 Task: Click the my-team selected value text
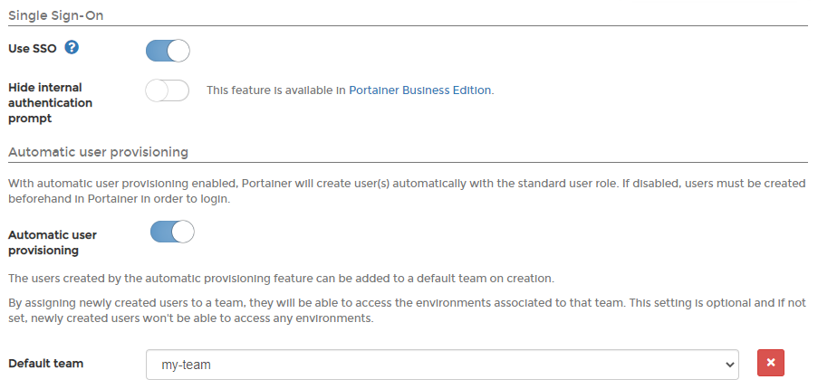pos(187,365)
